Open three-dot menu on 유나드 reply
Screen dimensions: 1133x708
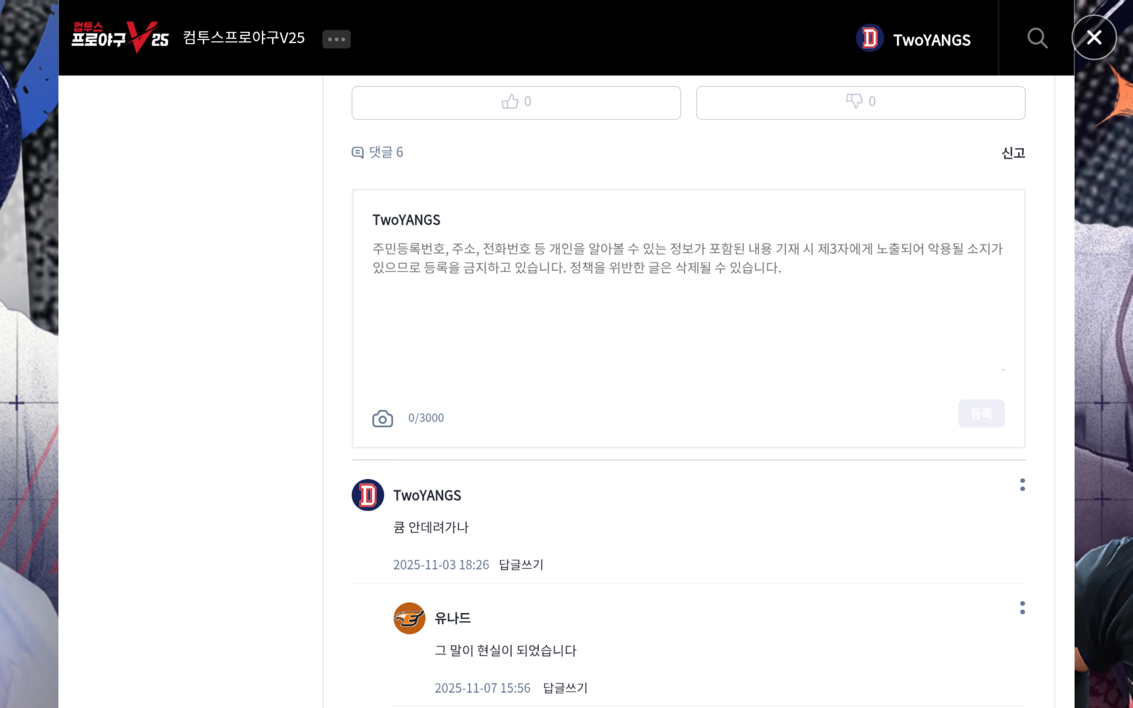(1022, 608)
